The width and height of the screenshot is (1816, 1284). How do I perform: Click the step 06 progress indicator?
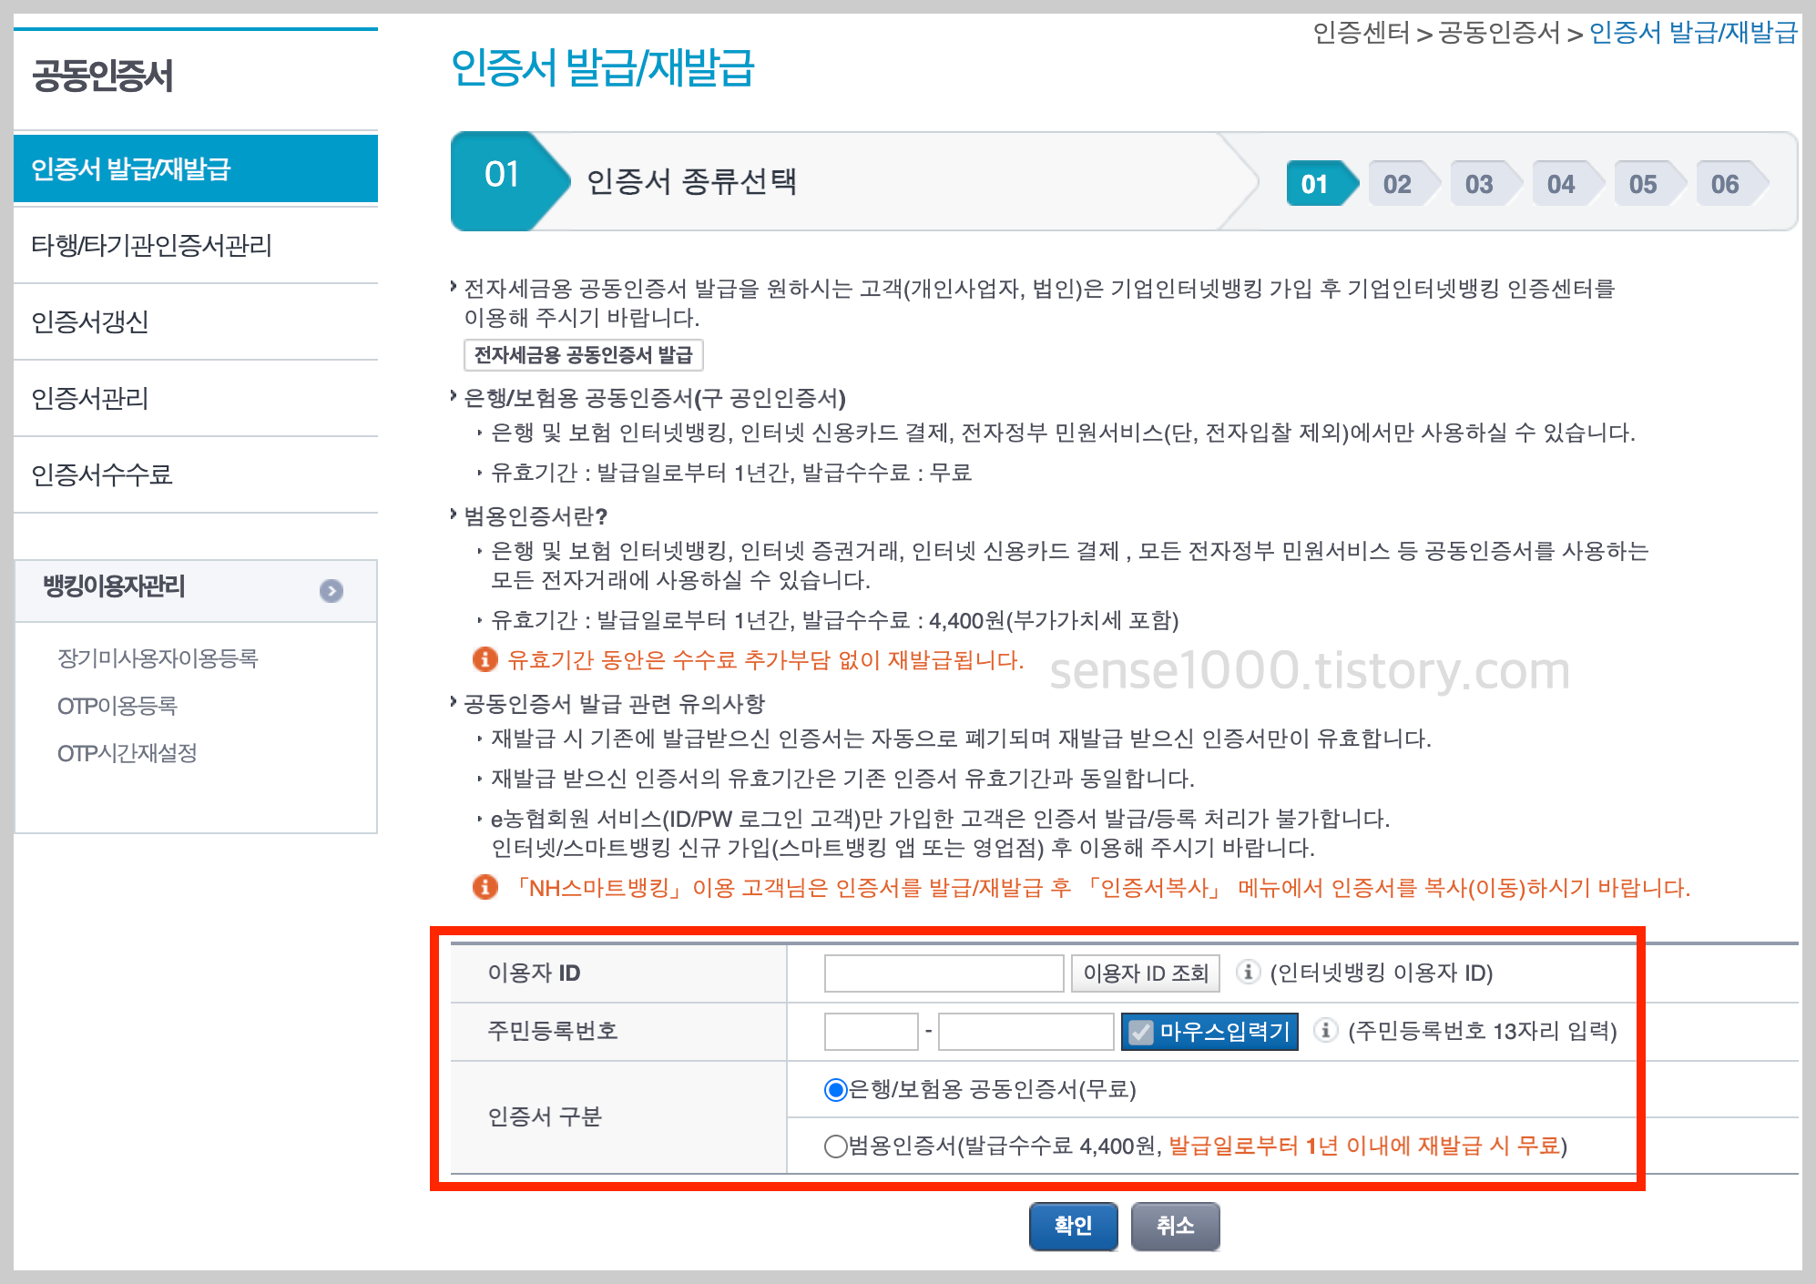1725,183
